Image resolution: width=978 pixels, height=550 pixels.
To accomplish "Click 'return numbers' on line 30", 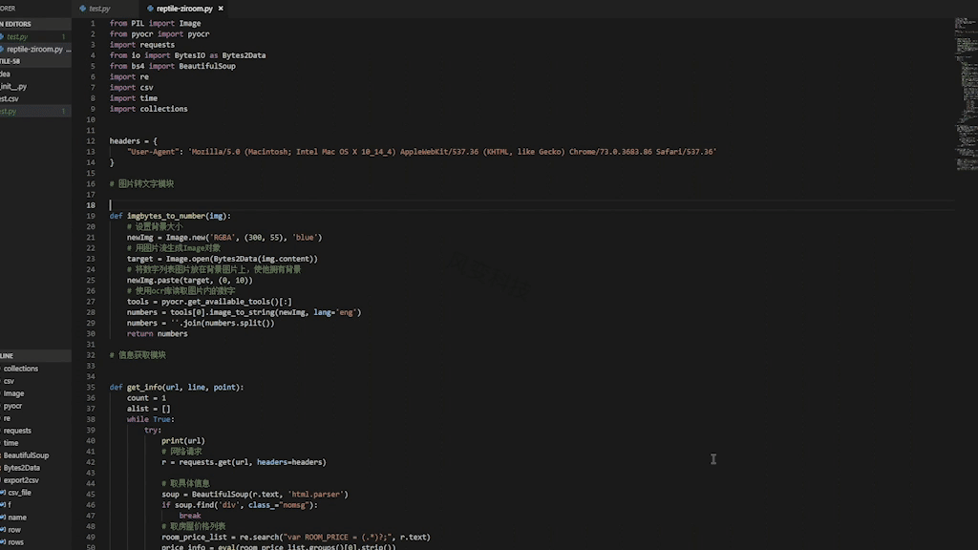I will pos(158,334).
